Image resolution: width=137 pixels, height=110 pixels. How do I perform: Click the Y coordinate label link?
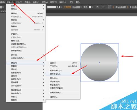point(128,7)
